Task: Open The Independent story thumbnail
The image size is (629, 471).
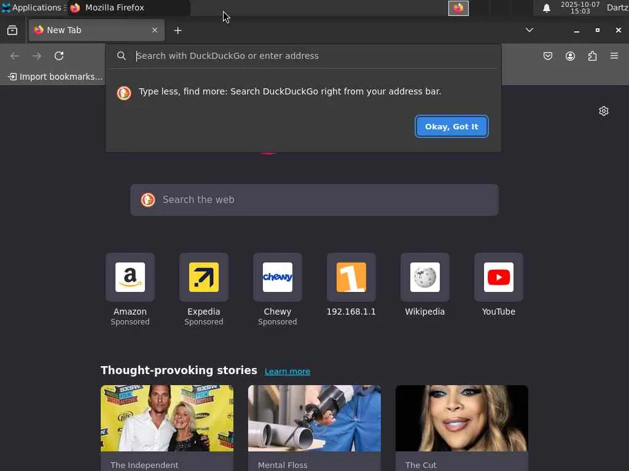Action: click(x=167, y=418)
